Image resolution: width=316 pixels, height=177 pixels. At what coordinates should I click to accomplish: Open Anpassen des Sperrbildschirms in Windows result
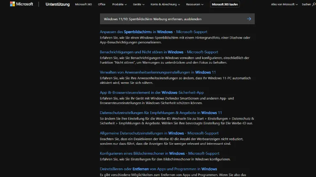coord(153,32)
